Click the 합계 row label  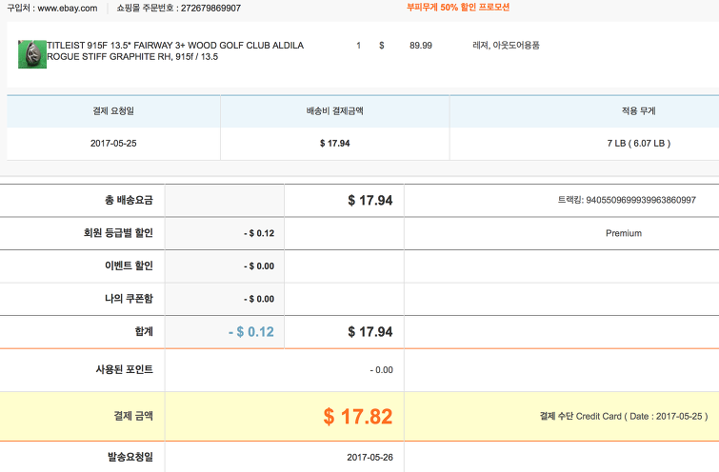(144, 331)
